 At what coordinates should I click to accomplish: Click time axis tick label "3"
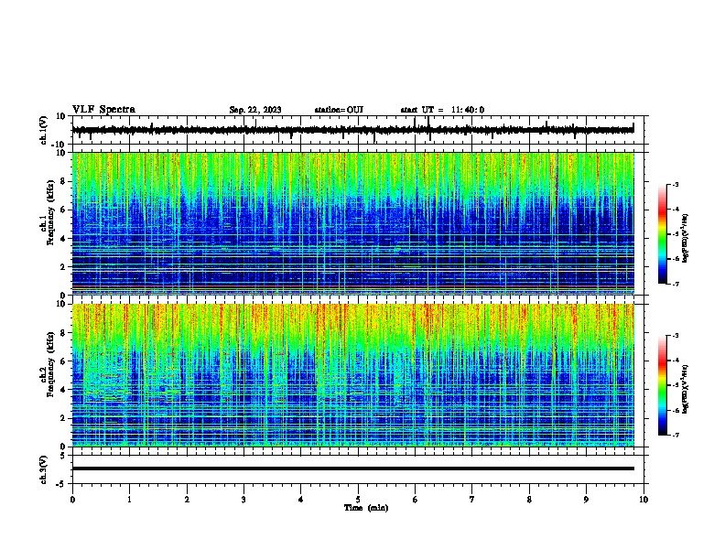coord(243,500)
